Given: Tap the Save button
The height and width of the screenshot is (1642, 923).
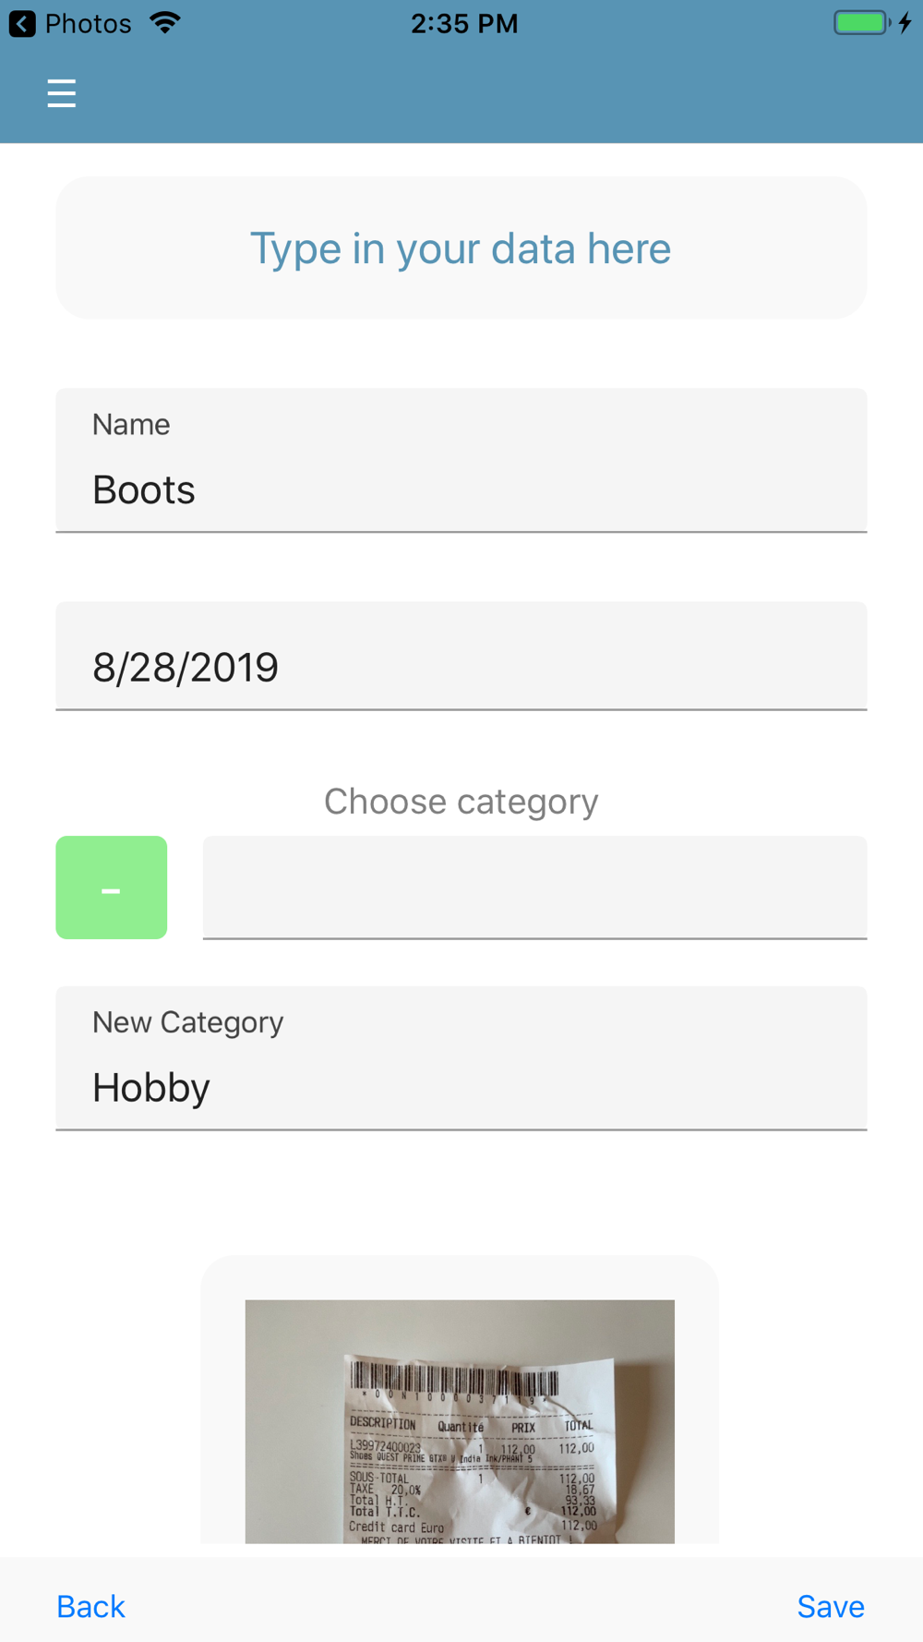Looking at the screenshot, I should (x=831, y=1607).
